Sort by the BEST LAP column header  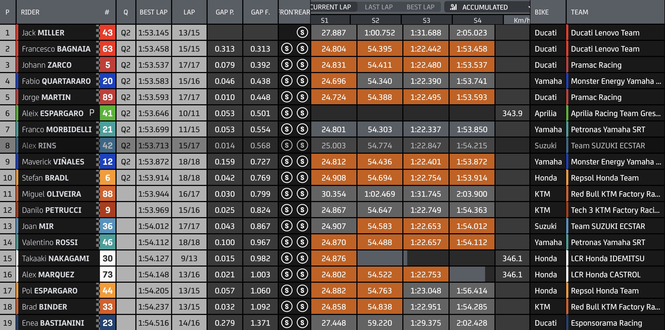(x=154, y=12)
